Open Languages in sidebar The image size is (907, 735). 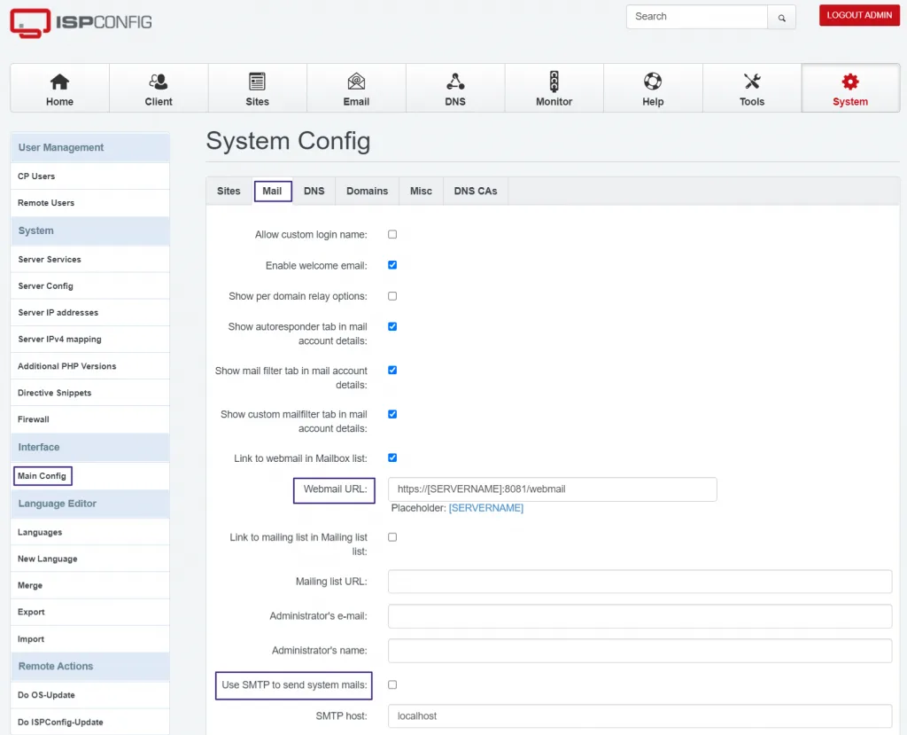pyautogui.click(x=89, y=532)
